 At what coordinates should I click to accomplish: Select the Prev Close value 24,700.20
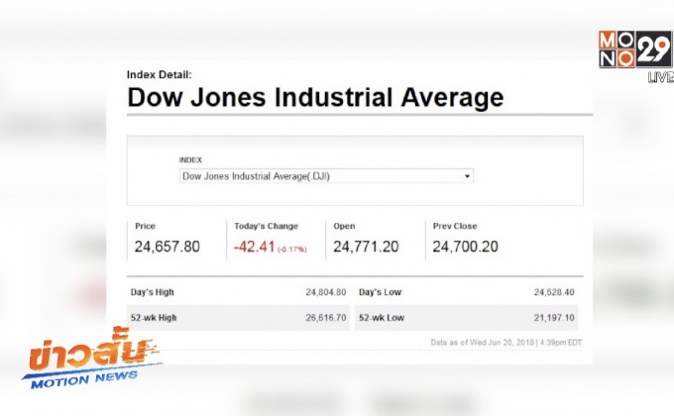tap(465, 247)
